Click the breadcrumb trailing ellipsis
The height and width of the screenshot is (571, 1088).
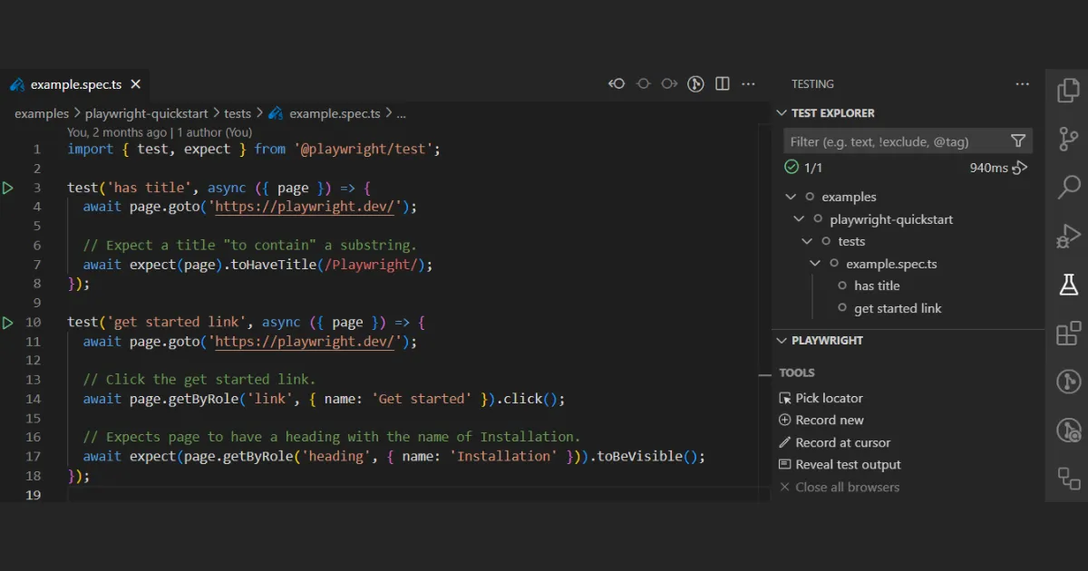click(x=402, y=114)
